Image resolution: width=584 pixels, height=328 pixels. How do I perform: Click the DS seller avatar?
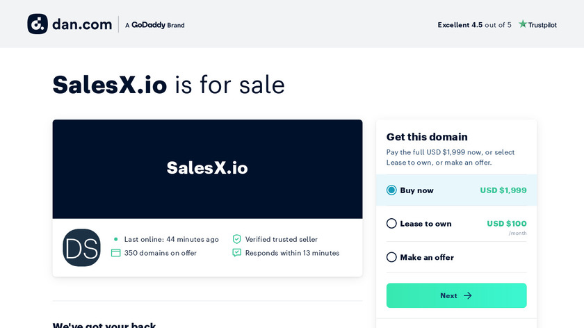click(82, 247)
